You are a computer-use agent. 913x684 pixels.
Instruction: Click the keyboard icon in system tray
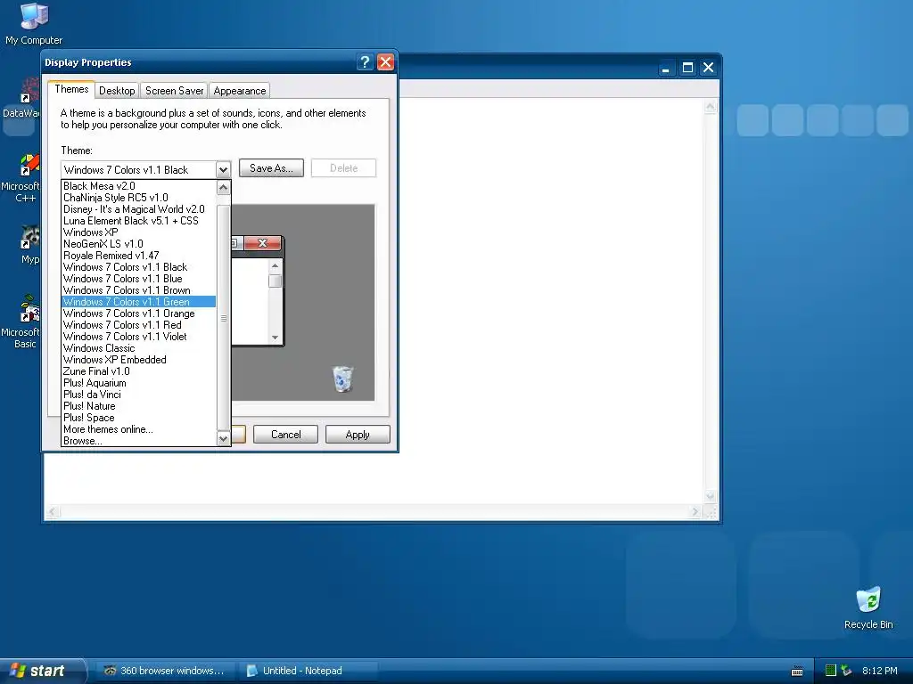click(798, 672)
